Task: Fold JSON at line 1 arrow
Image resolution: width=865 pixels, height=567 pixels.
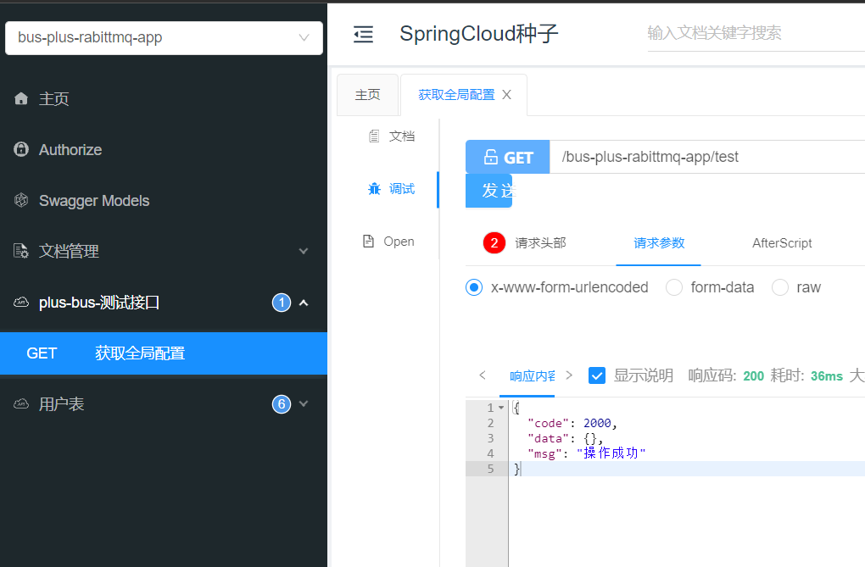Action: (501, 408)
